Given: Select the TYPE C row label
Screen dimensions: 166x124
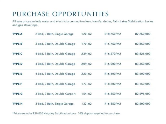Looking at the screenshot, I should 17,54.
